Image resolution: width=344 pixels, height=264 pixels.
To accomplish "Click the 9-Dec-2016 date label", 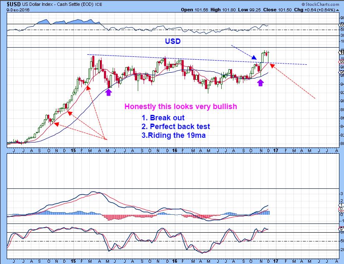I will tap(14, 9).
